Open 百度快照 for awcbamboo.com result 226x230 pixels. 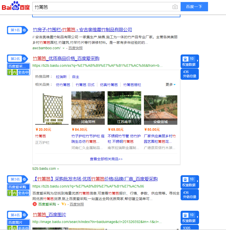click(x=76, y=48)
